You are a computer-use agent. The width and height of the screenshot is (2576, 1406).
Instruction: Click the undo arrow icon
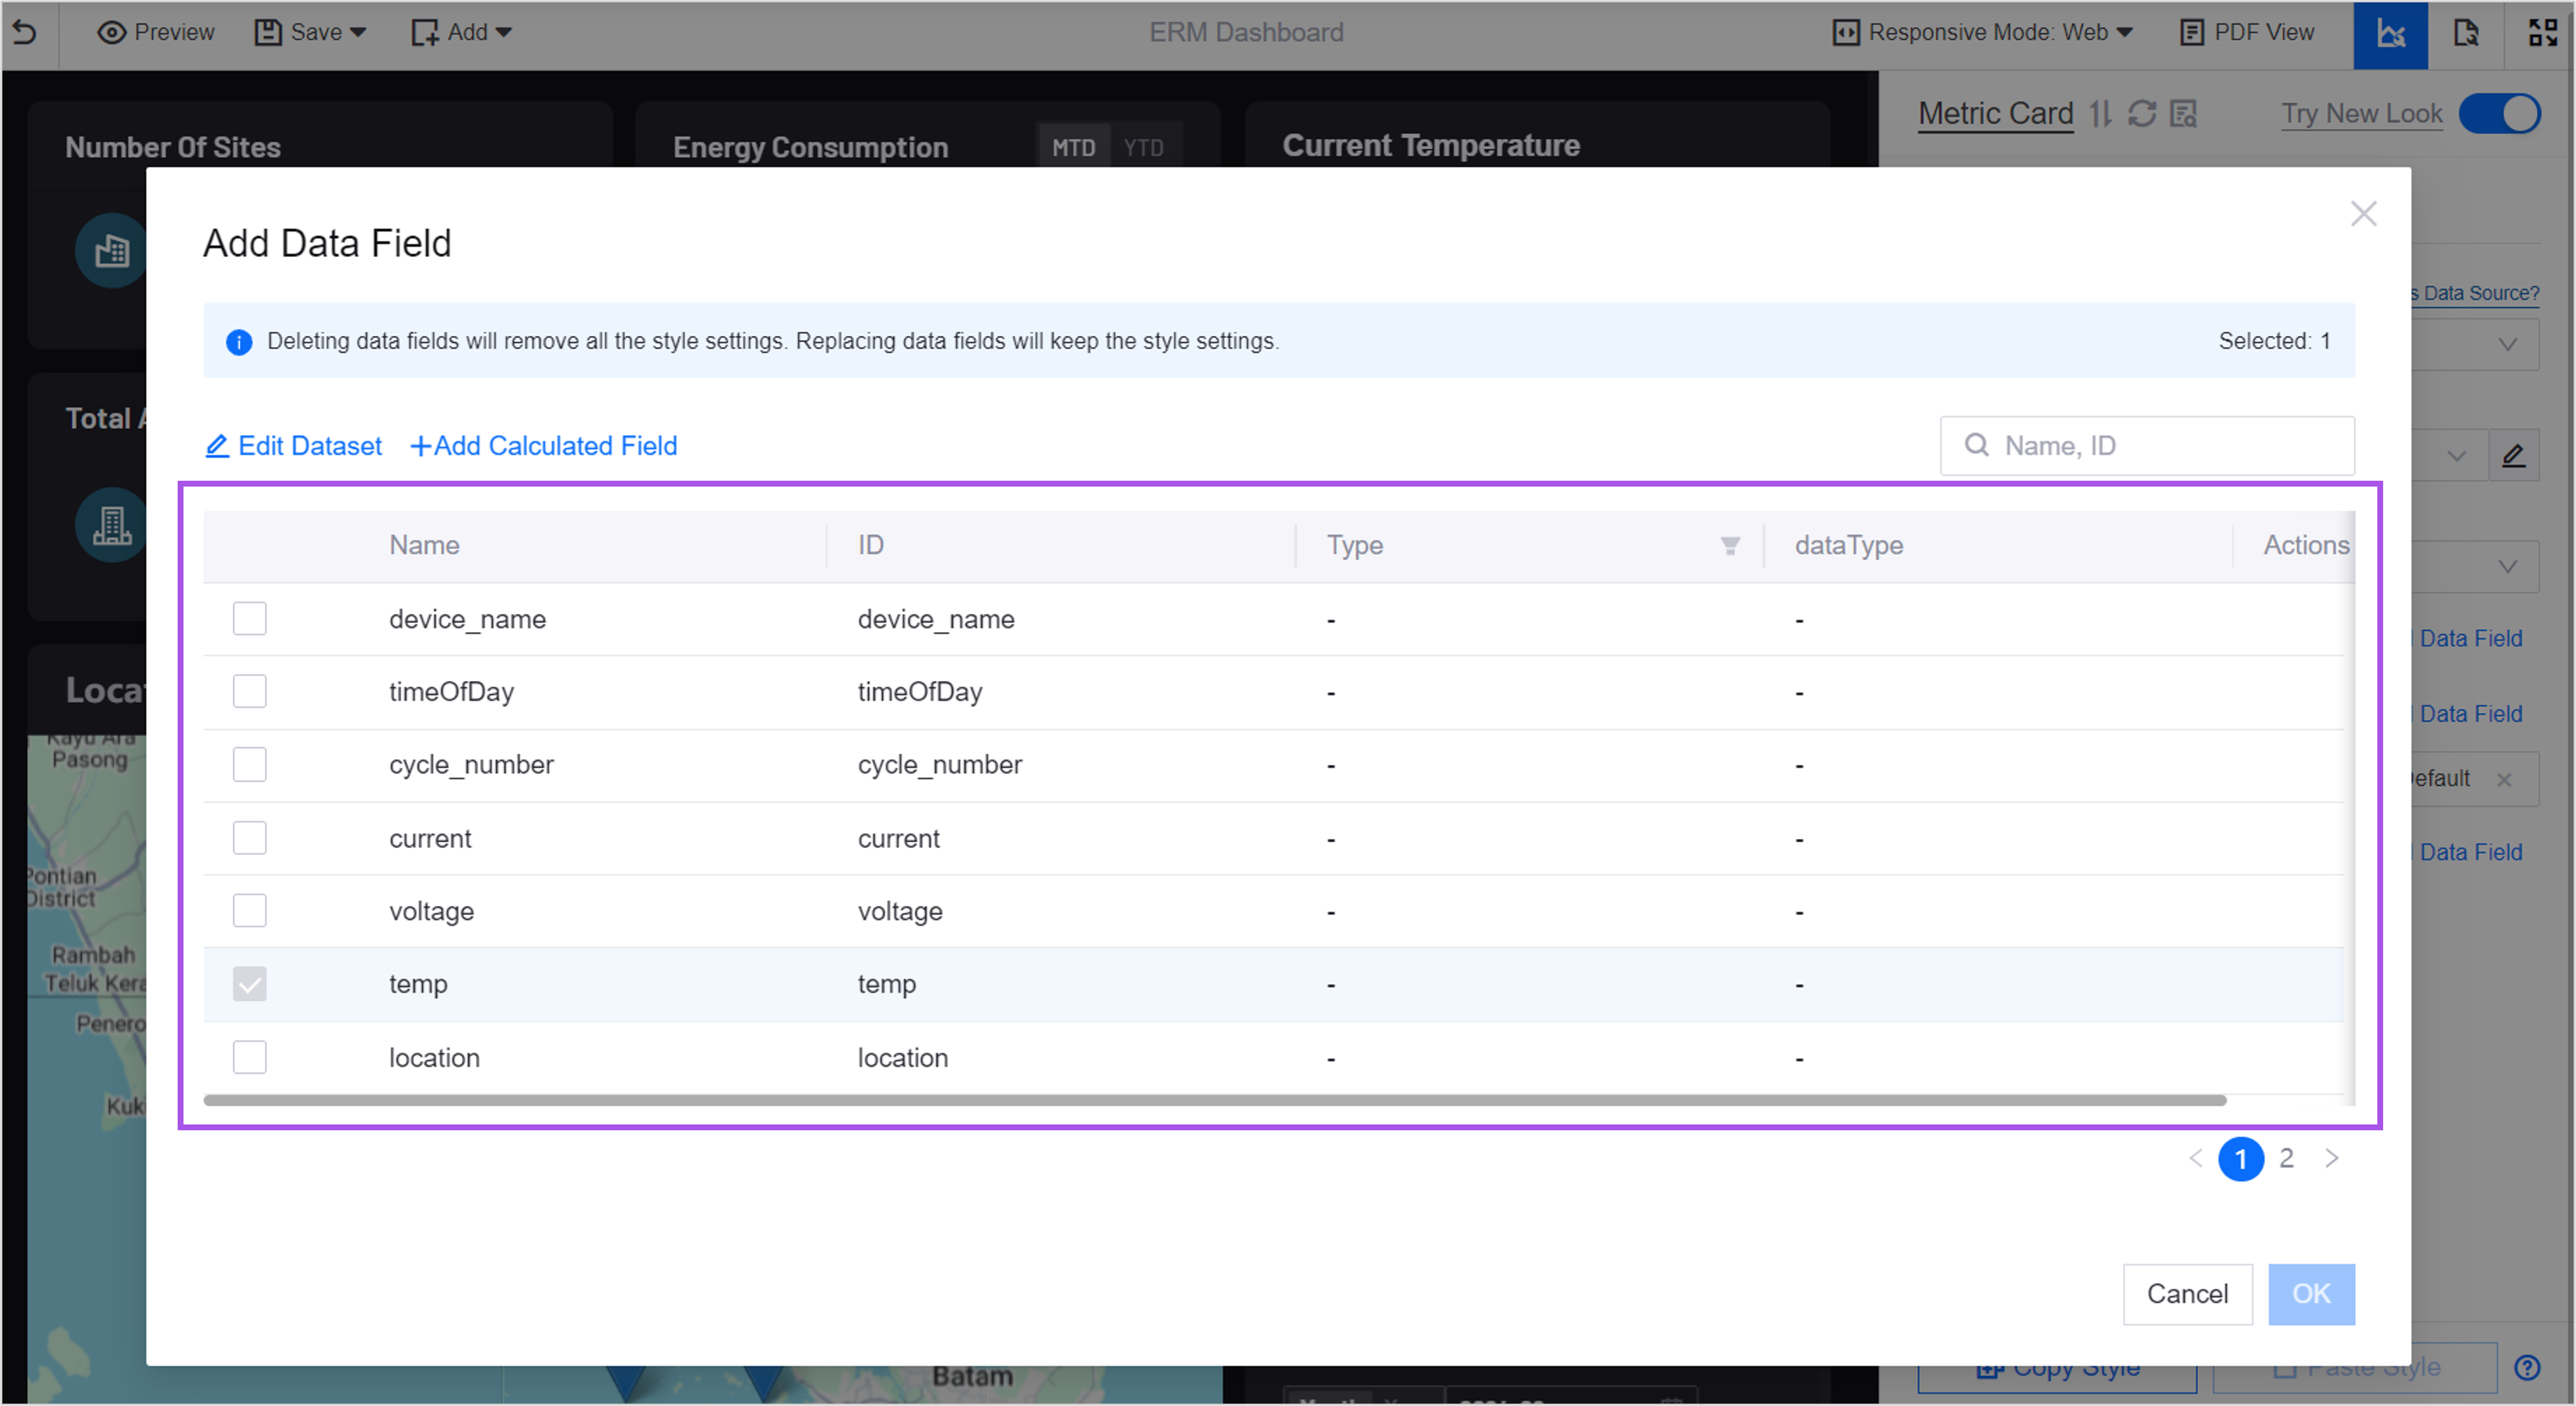pos(24,32)
